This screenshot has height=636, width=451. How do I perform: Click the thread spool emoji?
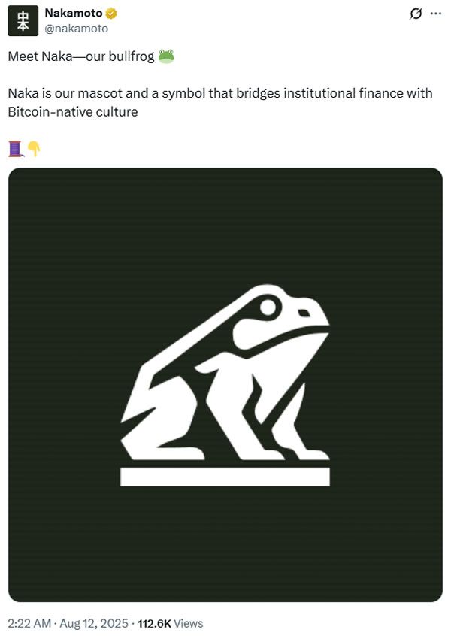pos(16,148)
